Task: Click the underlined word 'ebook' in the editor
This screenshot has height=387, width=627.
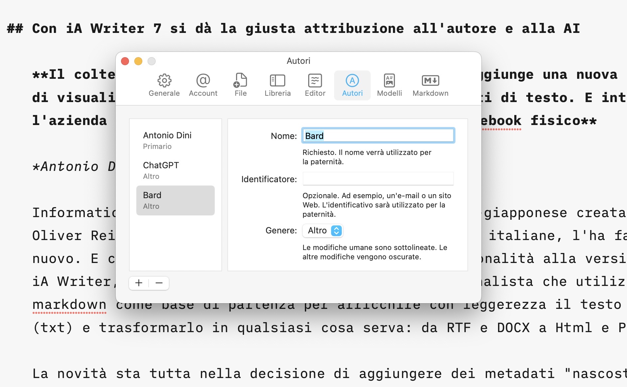Action: coord(501,120)
